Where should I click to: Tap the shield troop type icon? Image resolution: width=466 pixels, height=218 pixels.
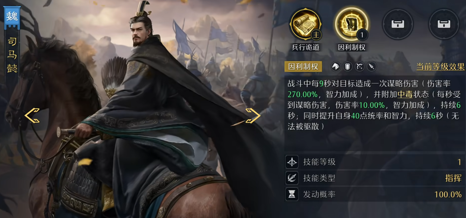[x=347, y=67]
